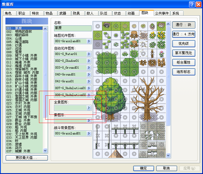The image size is (203, 174).
Task: Confirm with the 确定 button
Action: (x=143, y=168)
